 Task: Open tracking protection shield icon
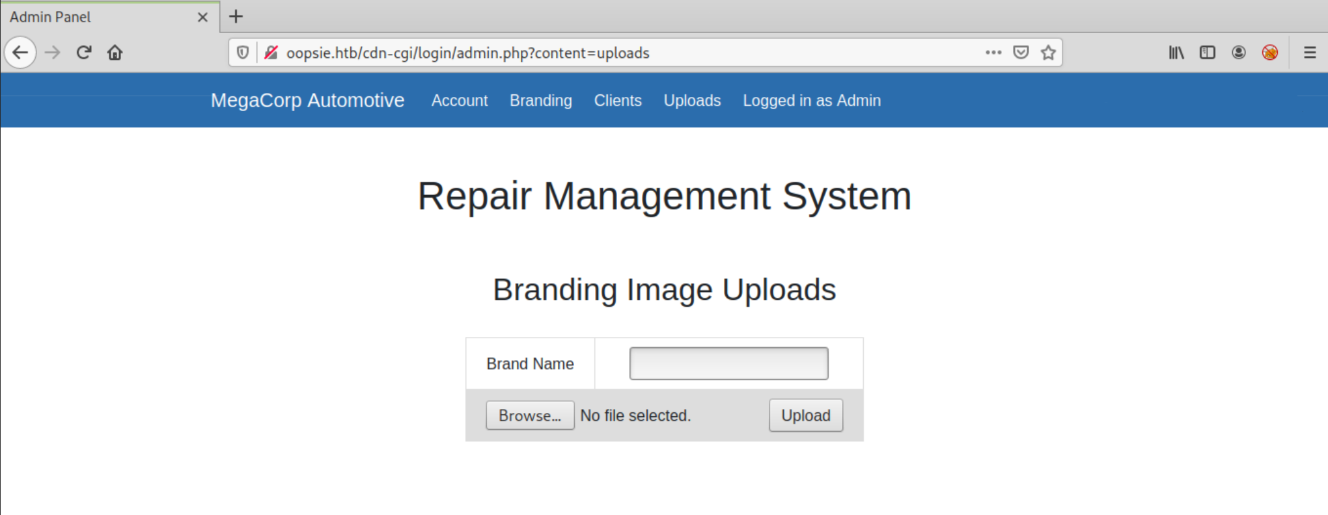[x=243, y=53]
